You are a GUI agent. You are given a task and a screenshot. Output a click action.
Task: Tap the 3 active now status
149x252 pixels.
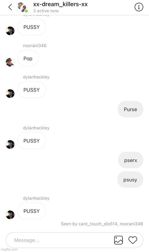46,11
